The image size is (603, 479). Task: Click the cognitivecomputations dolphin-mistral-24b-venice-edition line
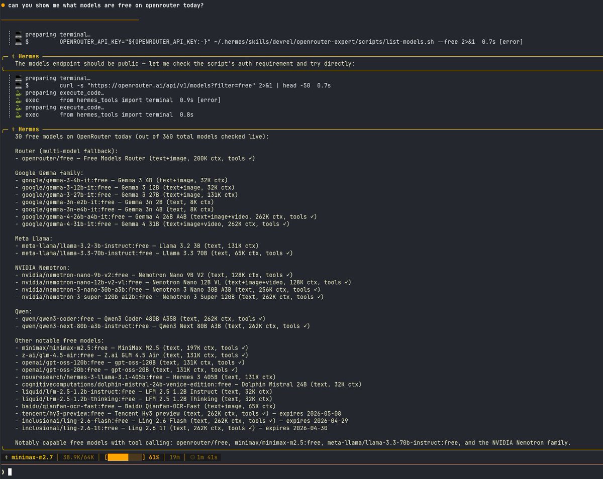click(188, 384)
